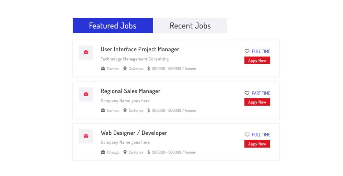Click briefcase icon for Web Designer / Developer
Image resolution: width=343 pixels, height=176 pixels.
(86, 136)
